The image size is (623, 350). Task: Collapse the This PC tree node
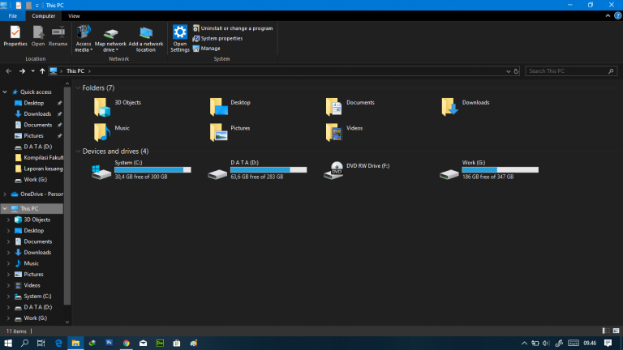pyautogui.click(x=5, y=208)
